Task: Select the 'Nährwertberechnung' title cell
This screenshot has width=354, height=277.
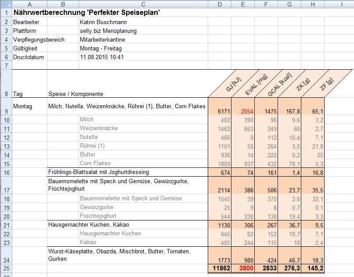Action: (86, 13)
